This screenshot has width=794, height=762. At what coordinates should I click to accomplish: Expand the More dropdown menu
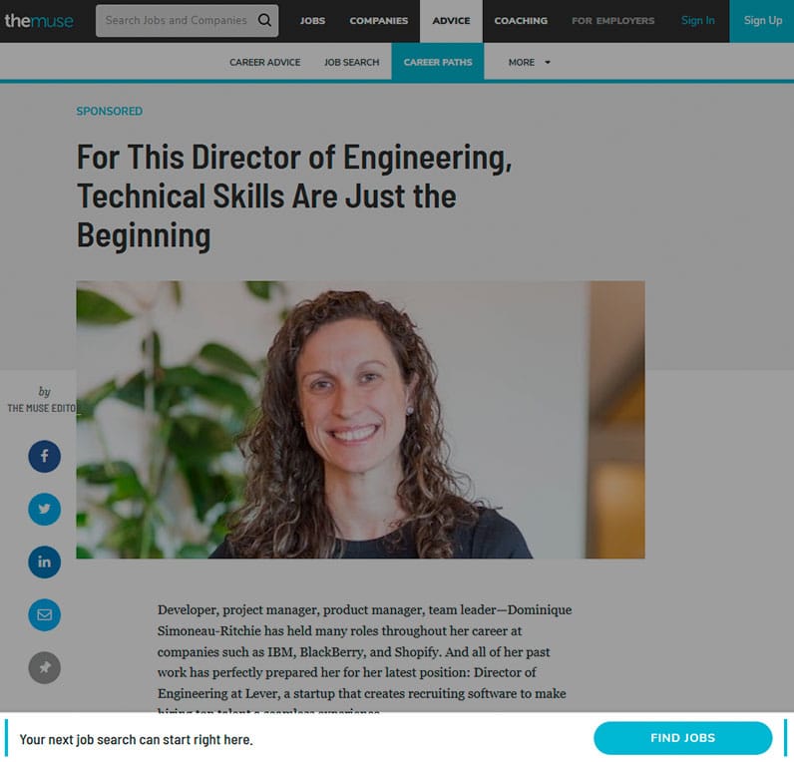529,62
